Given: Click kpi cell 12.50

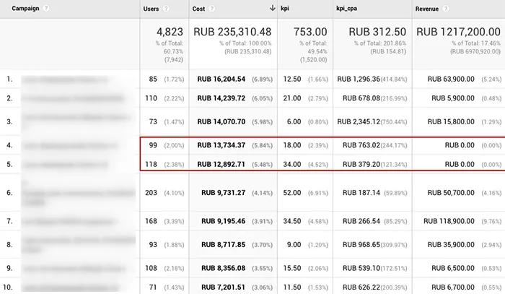Looking at the screenshot, I should coord(292,79).
